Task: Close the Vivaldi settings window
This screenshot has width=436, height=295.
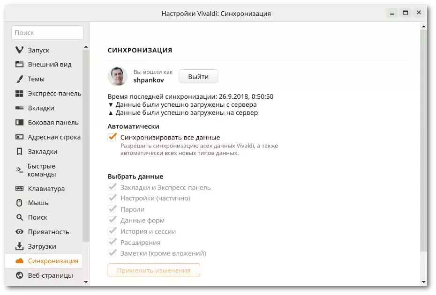Action: [x=419, y=13]
